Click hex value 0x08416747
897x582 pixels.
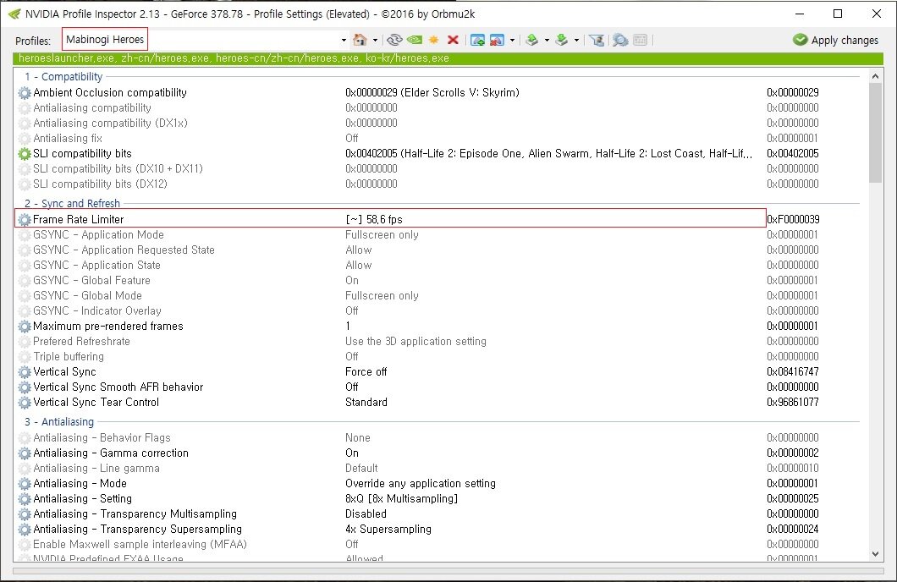(793, 372)
